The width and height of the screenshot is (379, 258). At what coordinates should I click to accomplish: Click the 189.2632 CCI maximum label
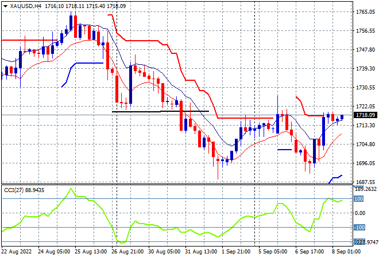(x=366, y=189)
